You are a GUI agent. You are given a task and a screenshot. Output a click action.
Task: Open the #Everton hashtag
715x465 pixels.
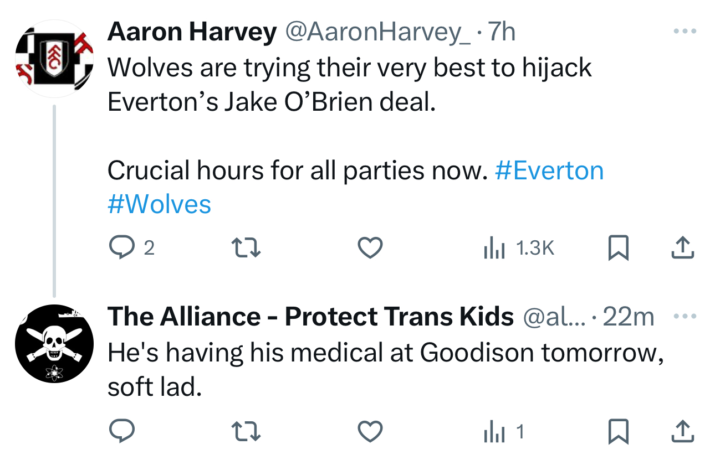click(x=549, y=170)
